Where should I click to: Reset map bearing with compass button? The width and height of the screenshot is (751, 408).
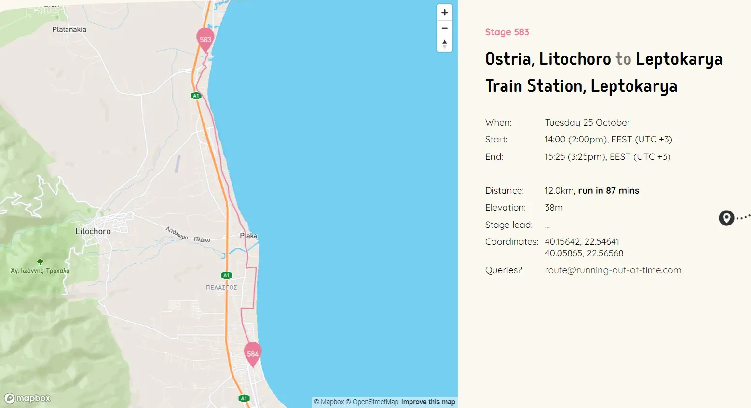[x=444, y=44]
